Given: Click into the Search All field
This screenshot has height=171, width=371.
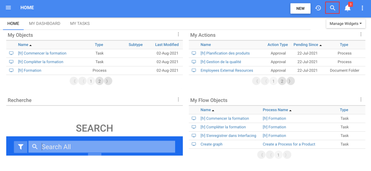Looking at the screenshot, I should [x=108, y=147].
